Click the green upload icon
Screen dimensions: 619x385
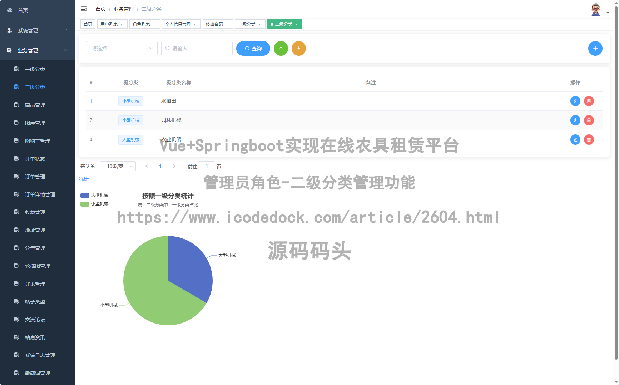281,48
